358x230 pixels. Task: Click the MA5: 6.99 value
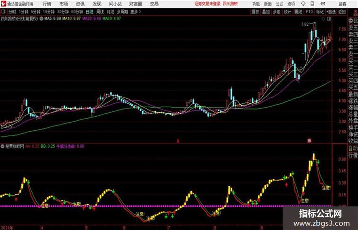(53, 19)
